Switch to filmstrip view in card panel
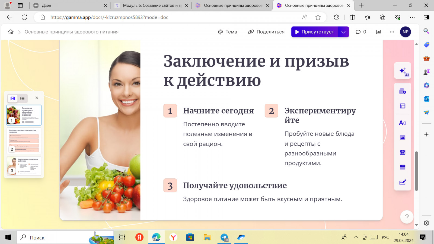The width and height of the screenshot is (434, 244). 13,98
